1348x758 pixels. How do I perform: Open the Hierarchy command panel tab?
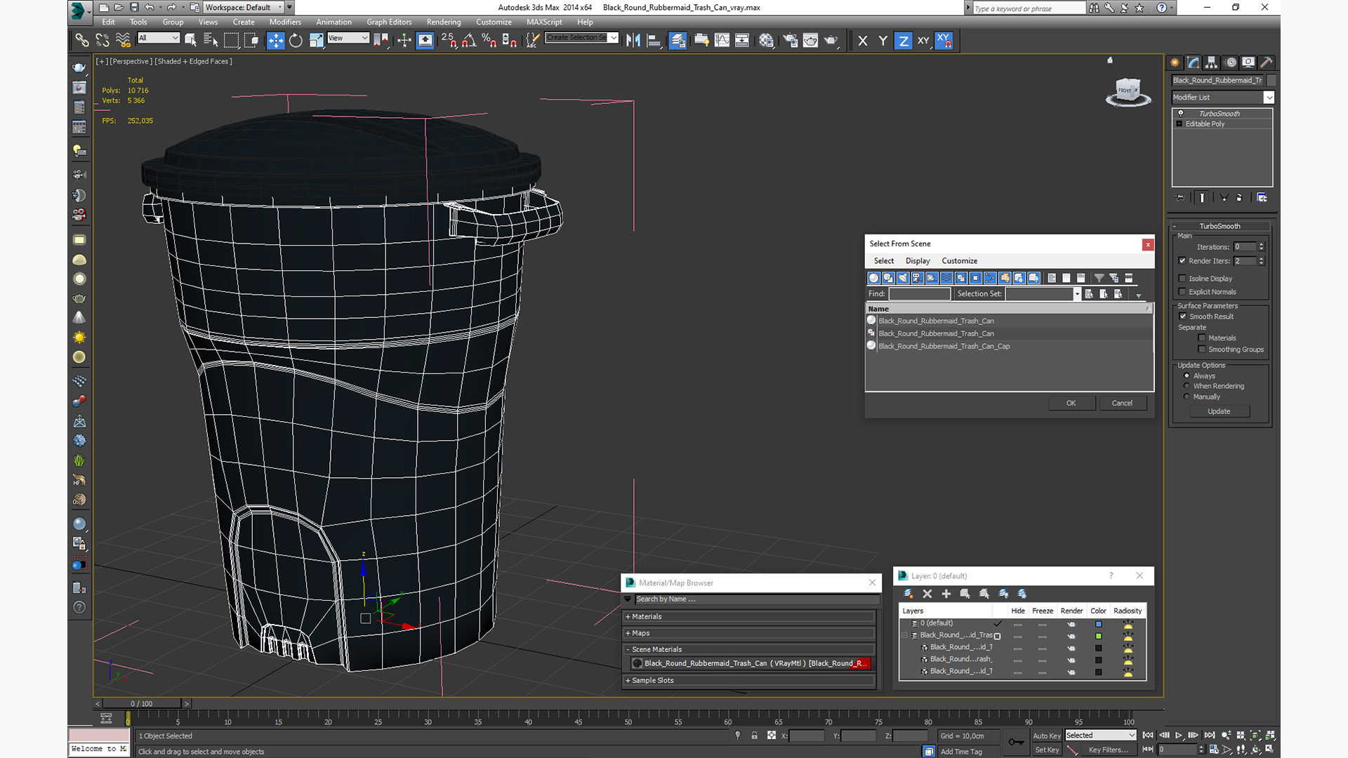[1211, 62]
